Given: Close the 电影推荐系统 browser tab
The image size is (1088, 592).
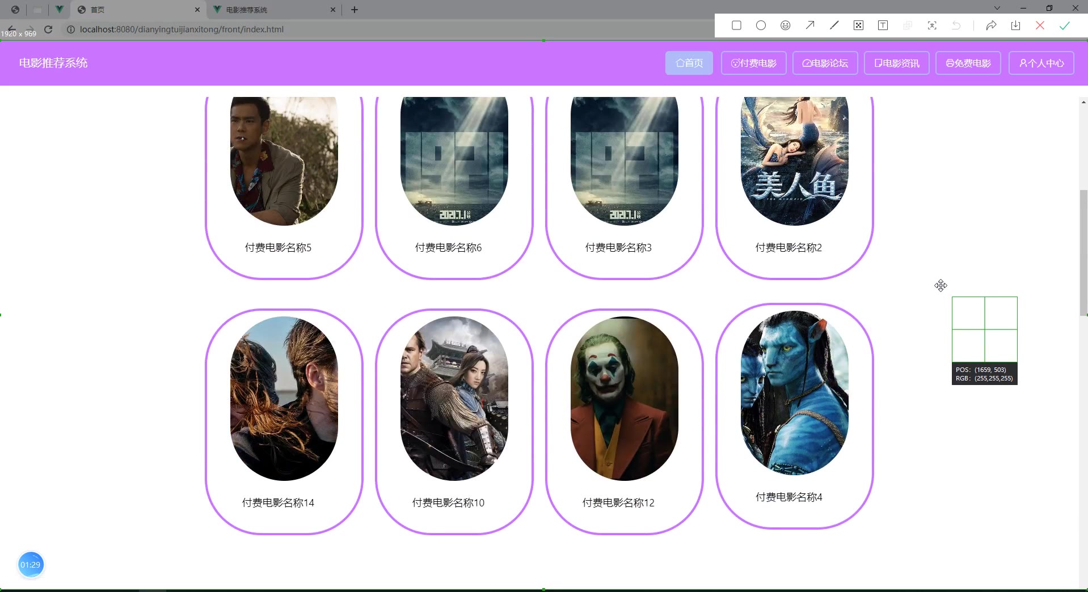Looking at the screenshot, I should 333,10.
